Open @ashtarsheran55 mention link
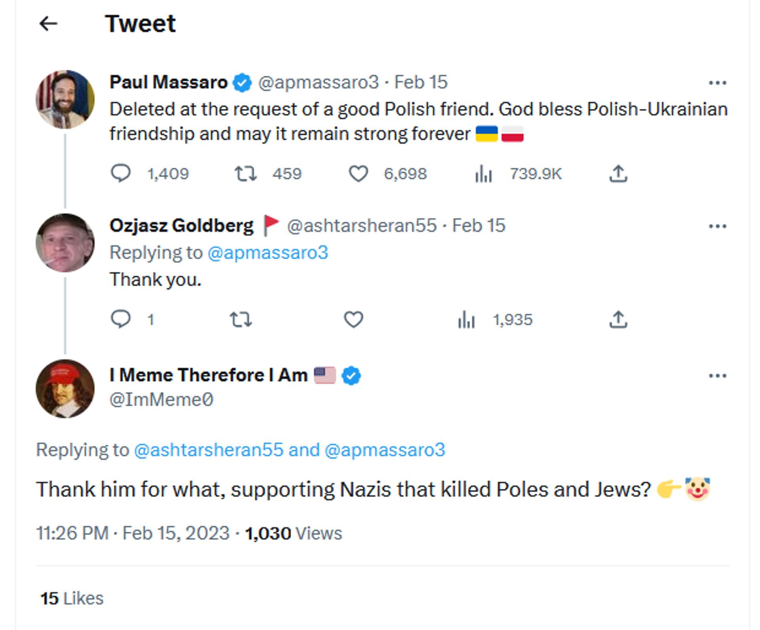 [209, 450]
